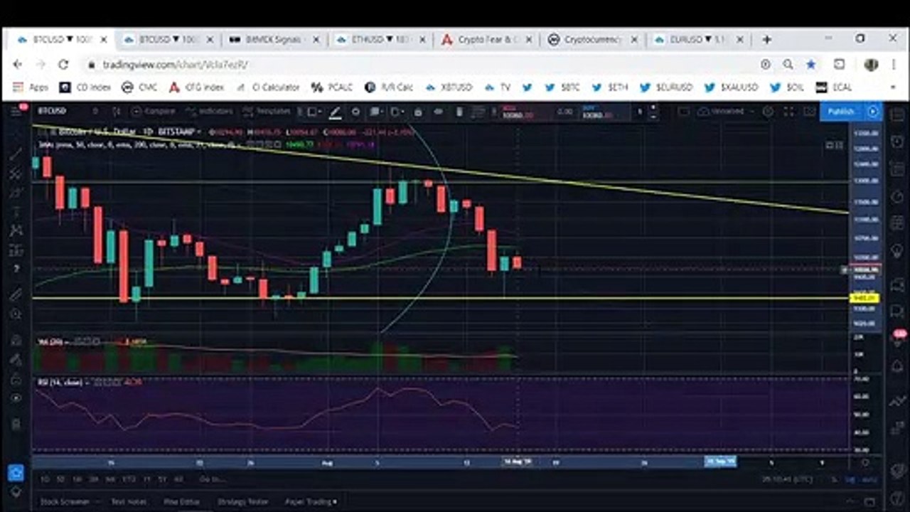Toggle the eye visibility icon in top toolbar
Image resolution: width=910 pixels, height=512 pixels.
[439, 112]
